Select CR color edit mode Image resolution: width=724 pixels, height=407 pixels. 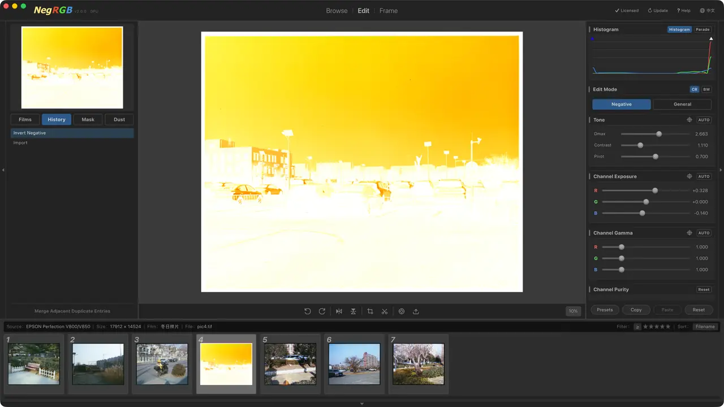coord(695,89)
